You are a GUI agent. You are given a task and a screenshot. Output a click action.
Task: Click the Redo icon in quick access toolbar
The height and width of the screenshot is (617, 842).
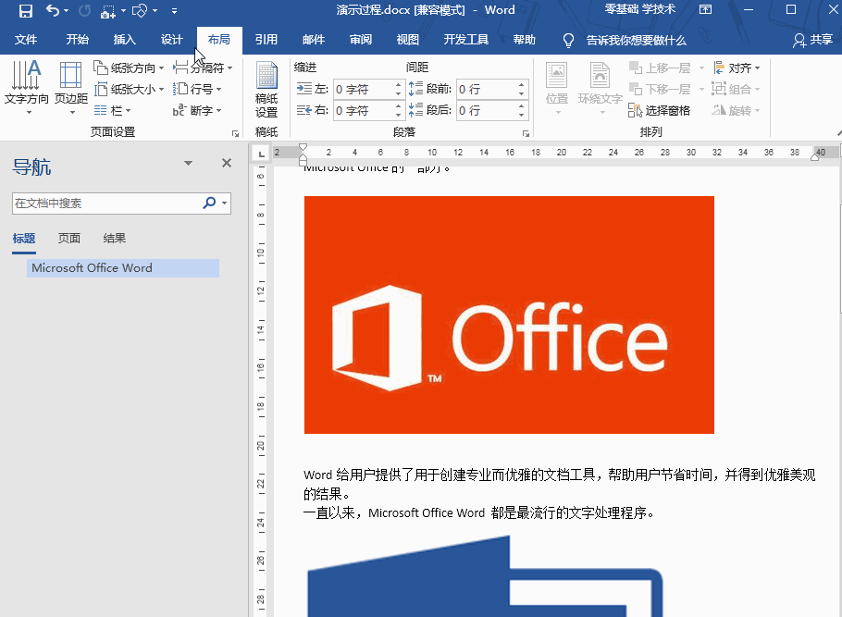(x=84, y=10)
